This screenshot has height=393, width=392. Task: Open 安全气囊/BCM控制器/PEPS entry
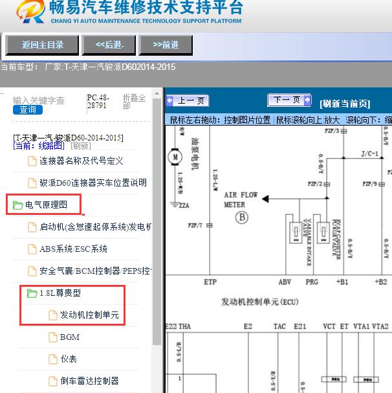pos(96,271)
